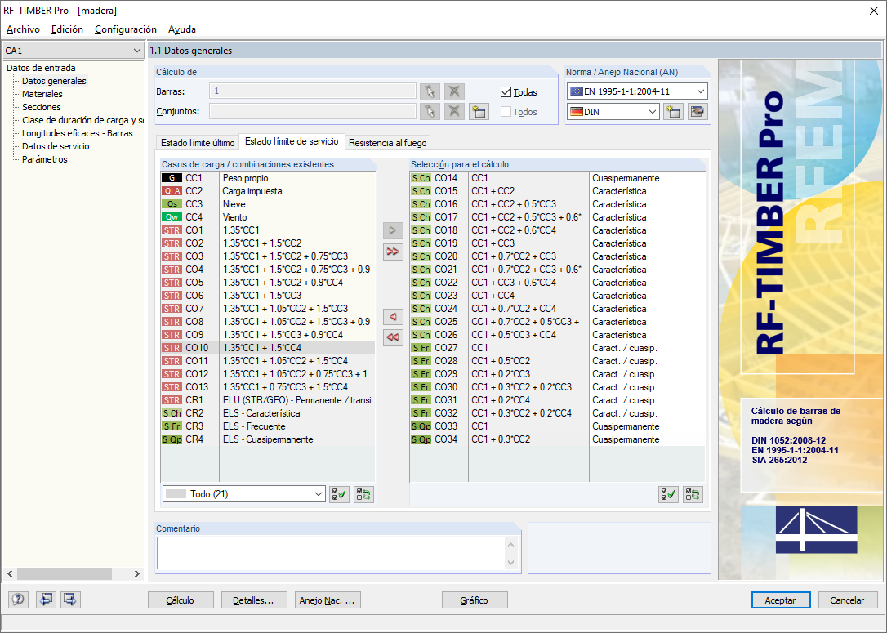Open help icon at bottom left
Viewport: 887px width, 633px height.
(18, 600)
